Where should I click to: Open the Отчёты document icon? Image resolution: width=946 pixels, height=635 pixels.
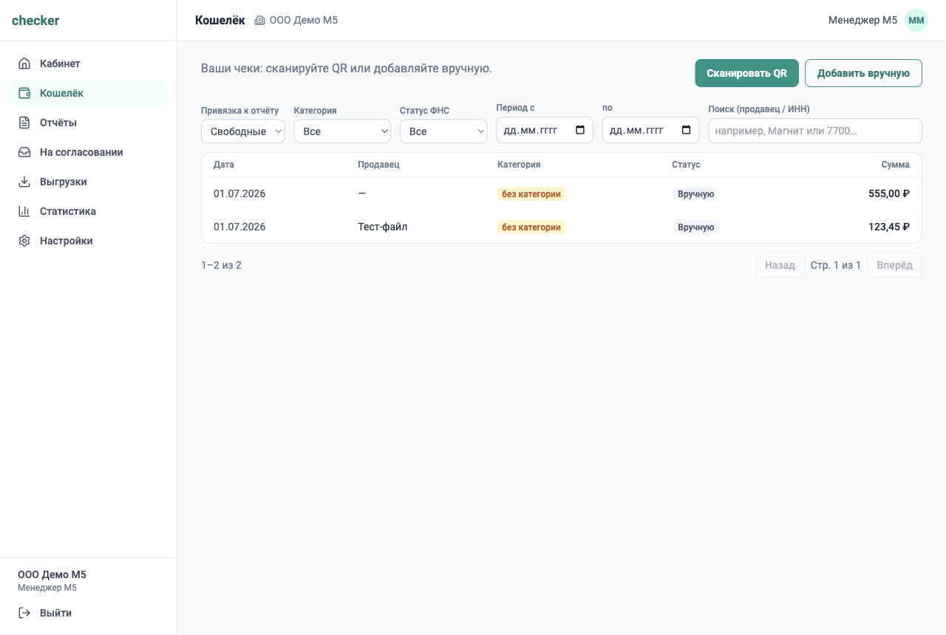click(x=24, y=123)
